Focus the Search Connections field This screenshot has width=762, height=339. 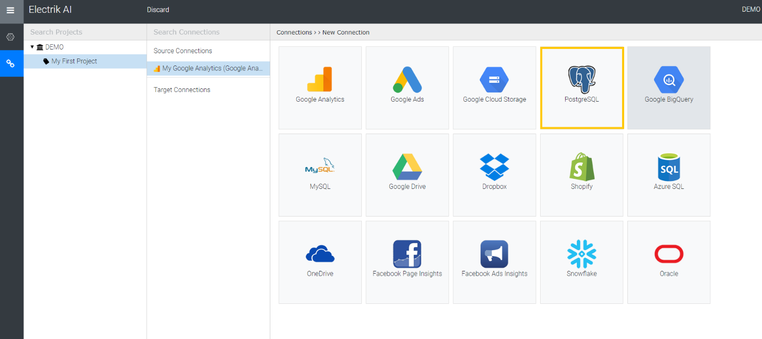pyautogui.click(x=208, y=32)
